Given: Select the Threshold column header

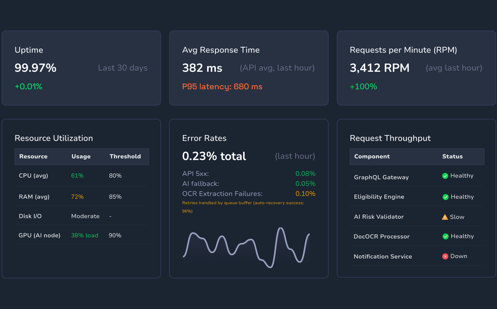Looking at the screenshot, I should (x=125, y=157).
